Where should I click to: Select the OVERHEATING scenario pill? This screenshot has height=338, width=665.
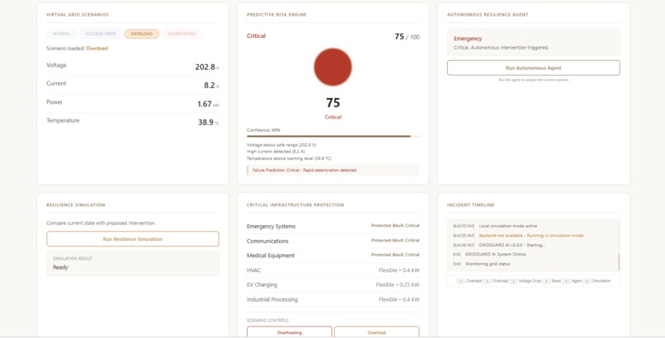tap(182, 34)
